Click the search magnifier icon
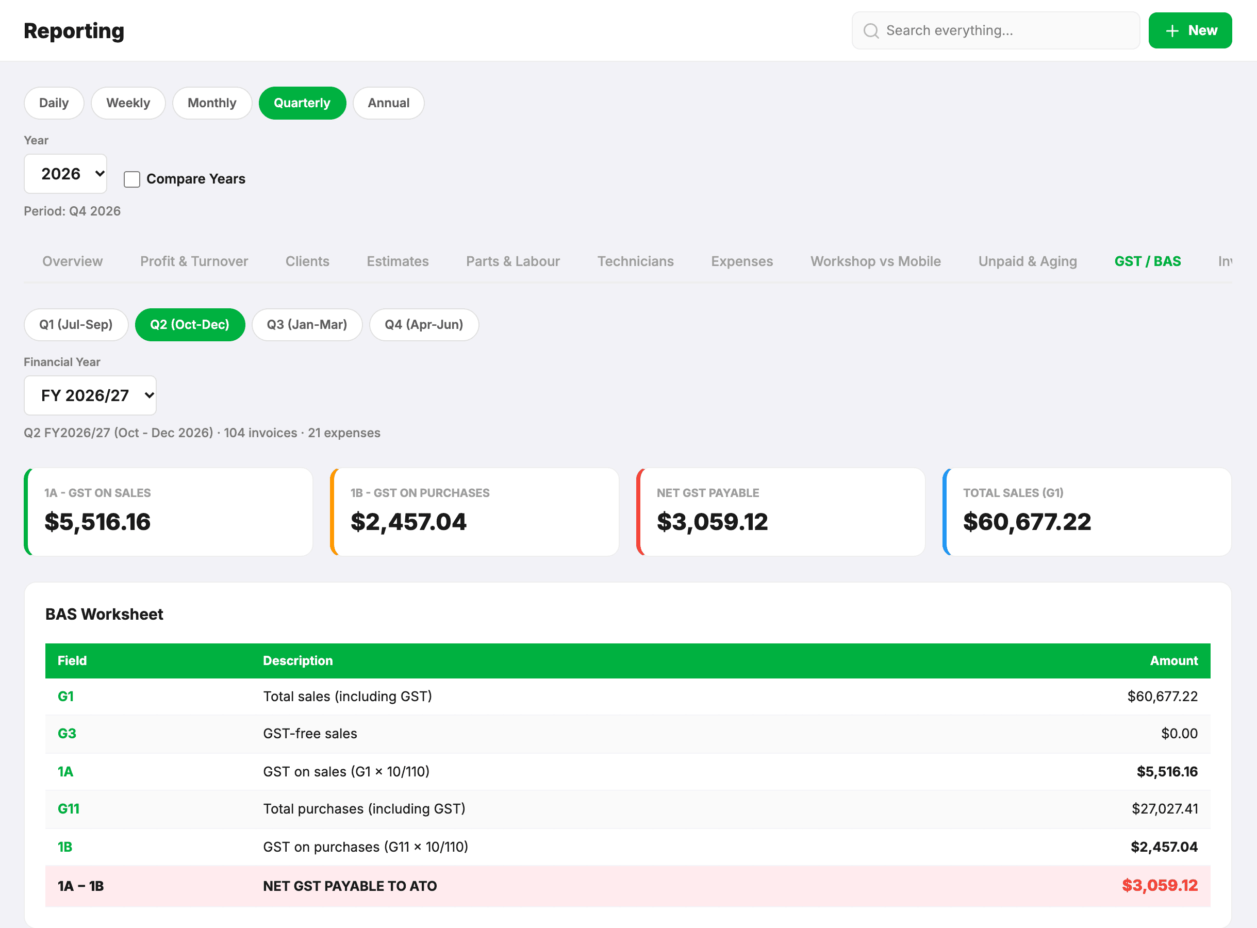Viewport: 1257px width, 928px height. coord(871,30)
